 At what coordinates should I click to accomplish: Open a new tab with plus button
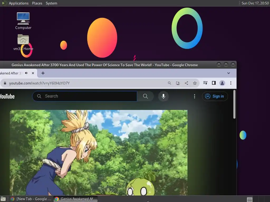[43, 73]
